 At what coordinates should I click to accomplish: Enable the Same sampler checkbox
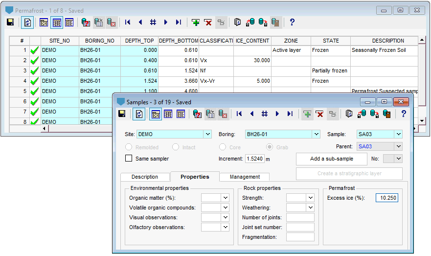pyautogui.click(x=129, y=159)
